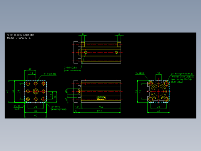Click the yellow nameplate on the cylinder body
The image size is (201, 151).
(x=101, y=98)
